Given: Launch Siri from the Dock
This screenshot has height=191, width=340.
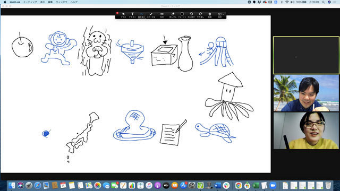Looking at the screenshot, I should pyautogui.click(x=20, y=185).
